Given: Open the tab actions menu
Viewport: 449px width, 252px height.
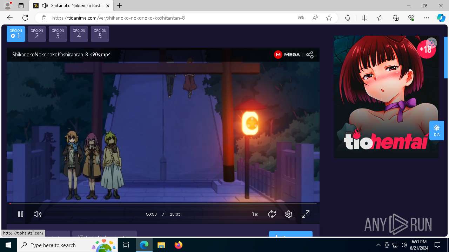Looking at the screenshot, I should [21, 6].
